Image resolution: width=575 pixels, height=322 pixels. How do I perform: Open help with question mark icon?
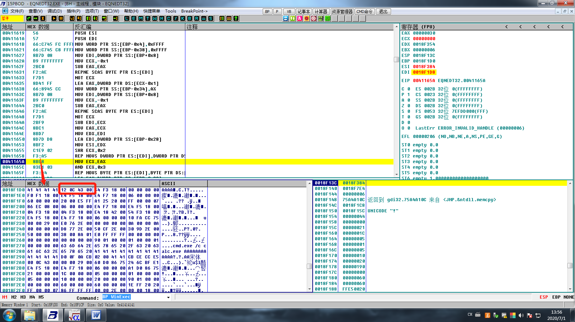pos(236,19)
